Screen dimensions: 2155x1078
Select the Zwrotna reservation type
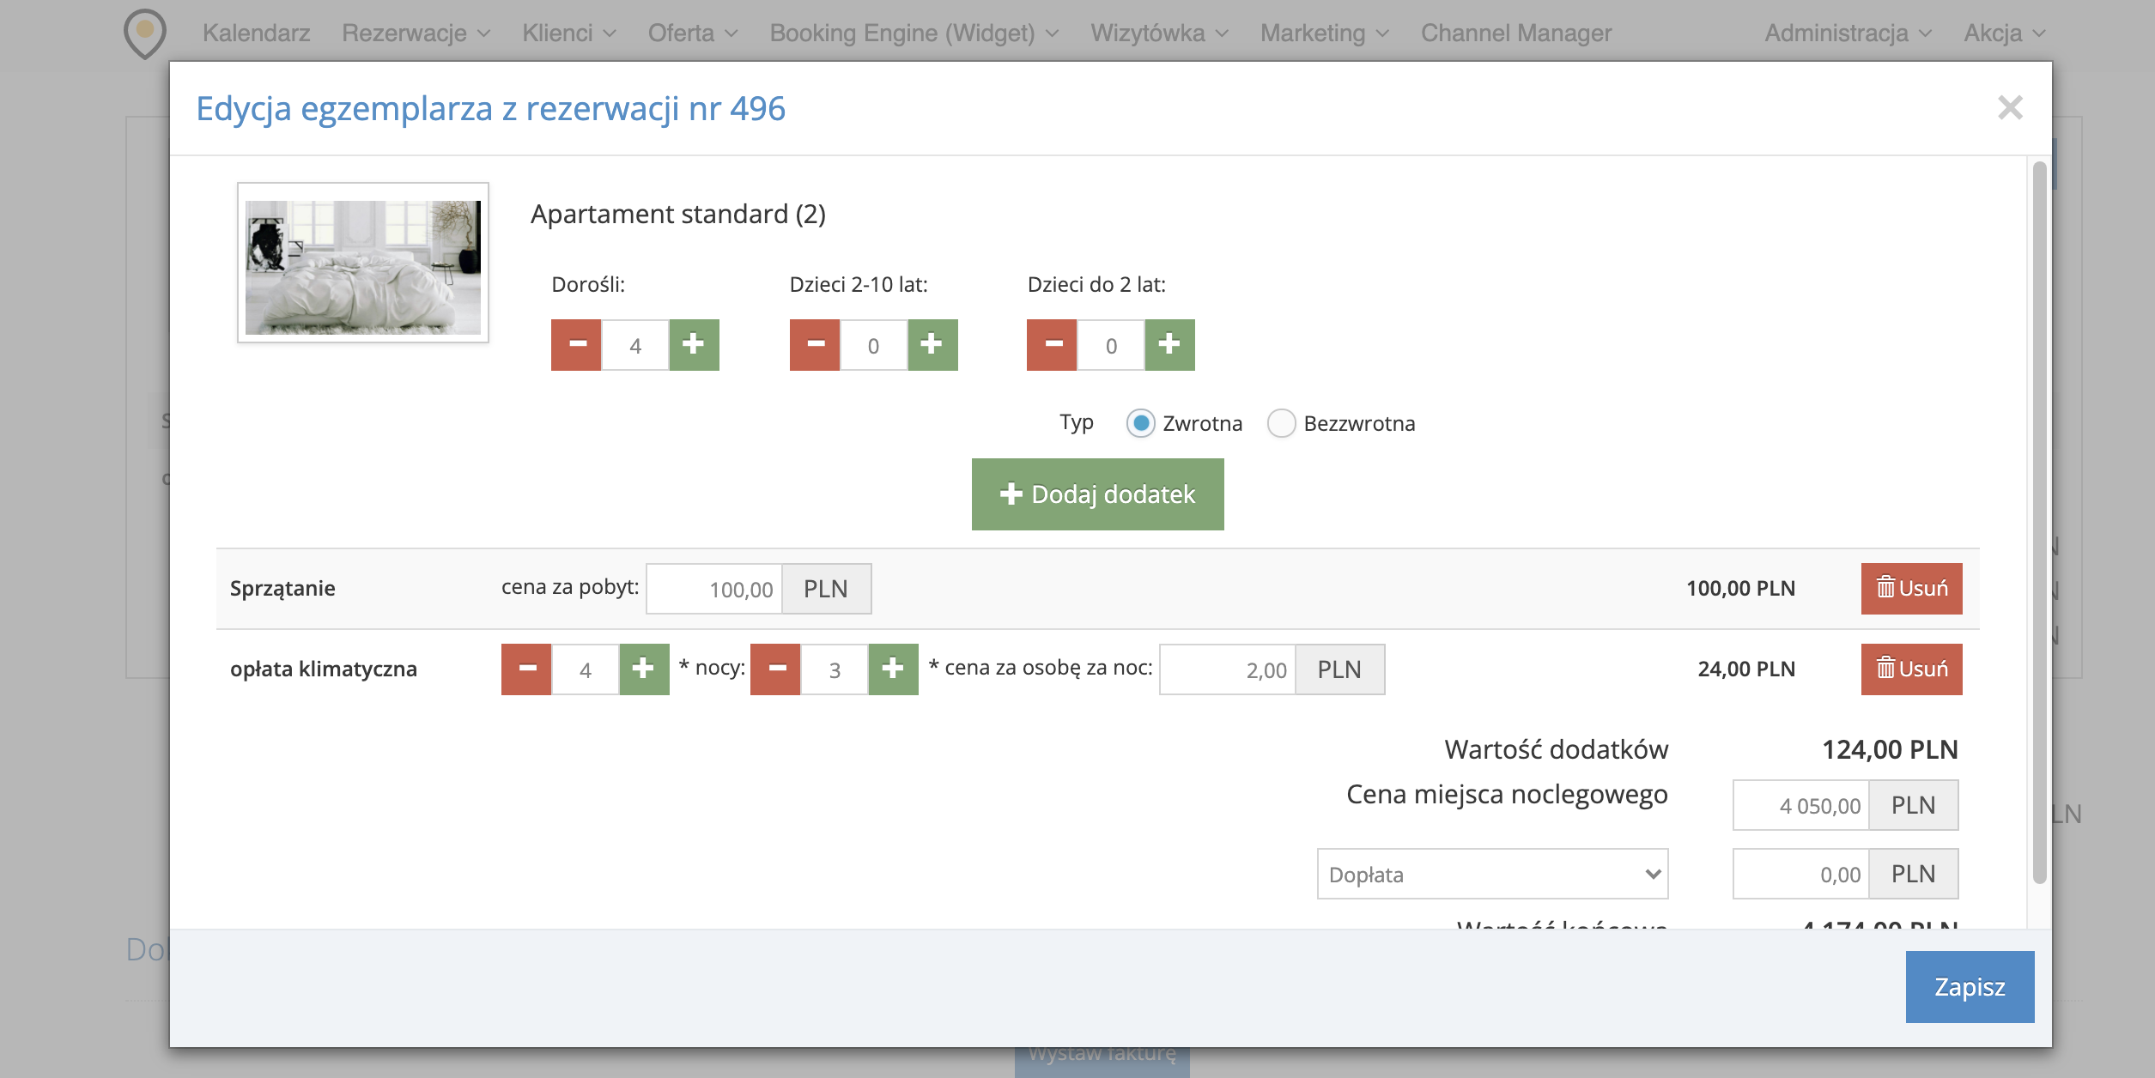click(x=1141, y=423)
